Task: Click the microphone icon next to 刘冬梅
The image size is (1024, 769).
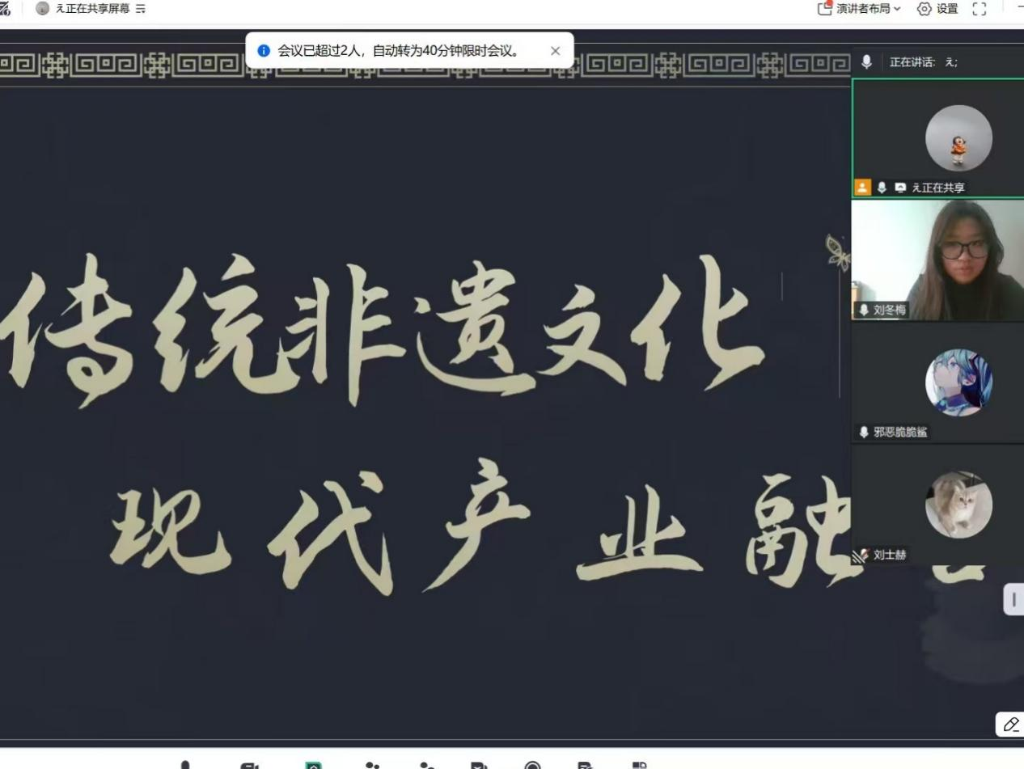Action: (864, 310)
